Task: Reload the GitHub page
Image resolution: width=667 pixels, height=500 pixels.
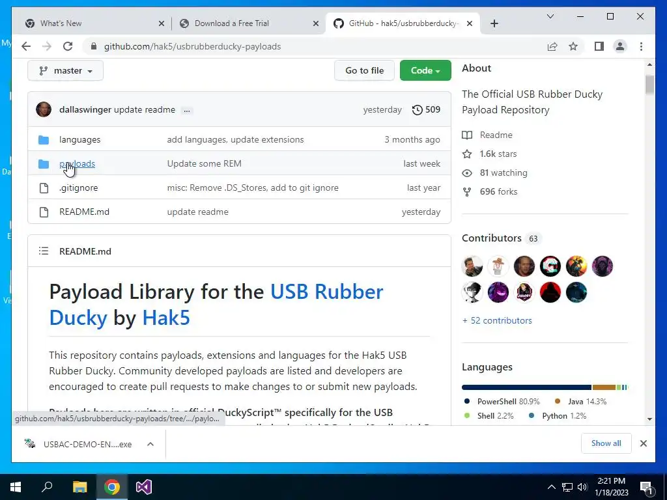Action: tap(68, 46)
